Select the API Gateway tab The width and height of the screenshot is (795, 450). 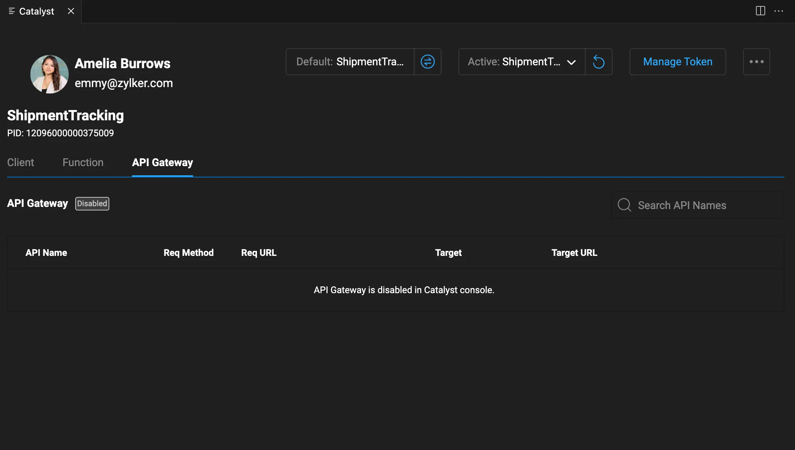click(163, 163)
